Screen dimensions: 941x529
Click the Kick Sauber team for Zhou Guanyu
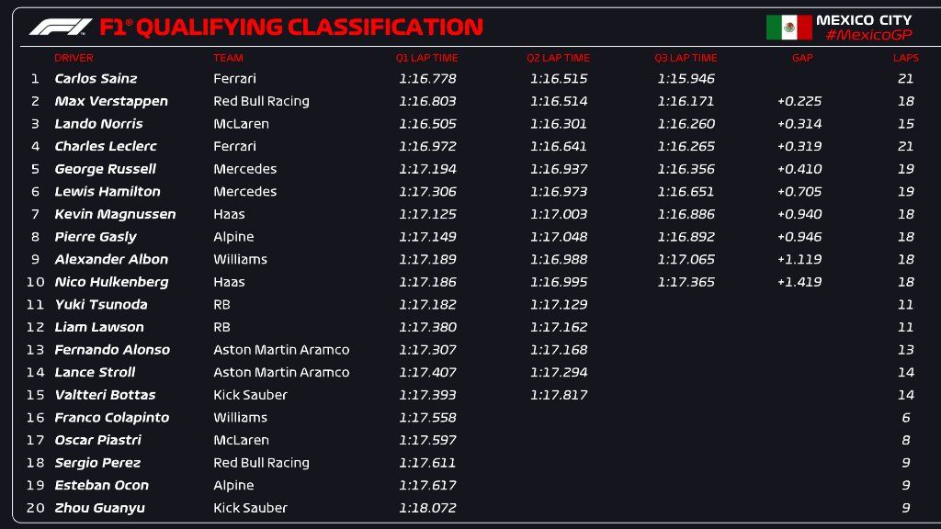pyautogui.click(x=250, y=508)
